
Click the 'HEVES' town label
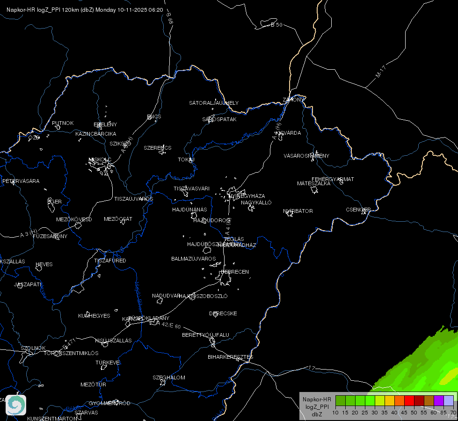(x=44, y=264)
